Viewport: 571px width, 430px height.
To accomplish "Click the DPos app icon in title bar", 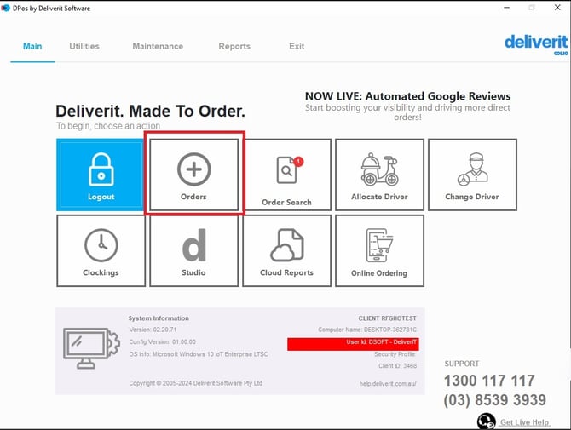I will [5, 8].
